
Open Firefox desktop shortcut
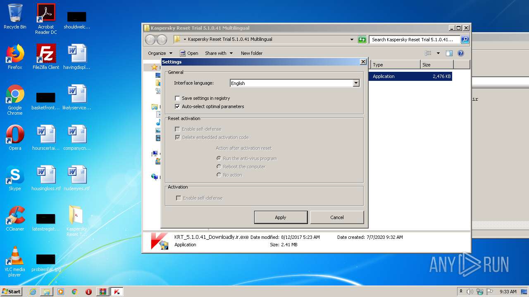click(x=15, y=57)
